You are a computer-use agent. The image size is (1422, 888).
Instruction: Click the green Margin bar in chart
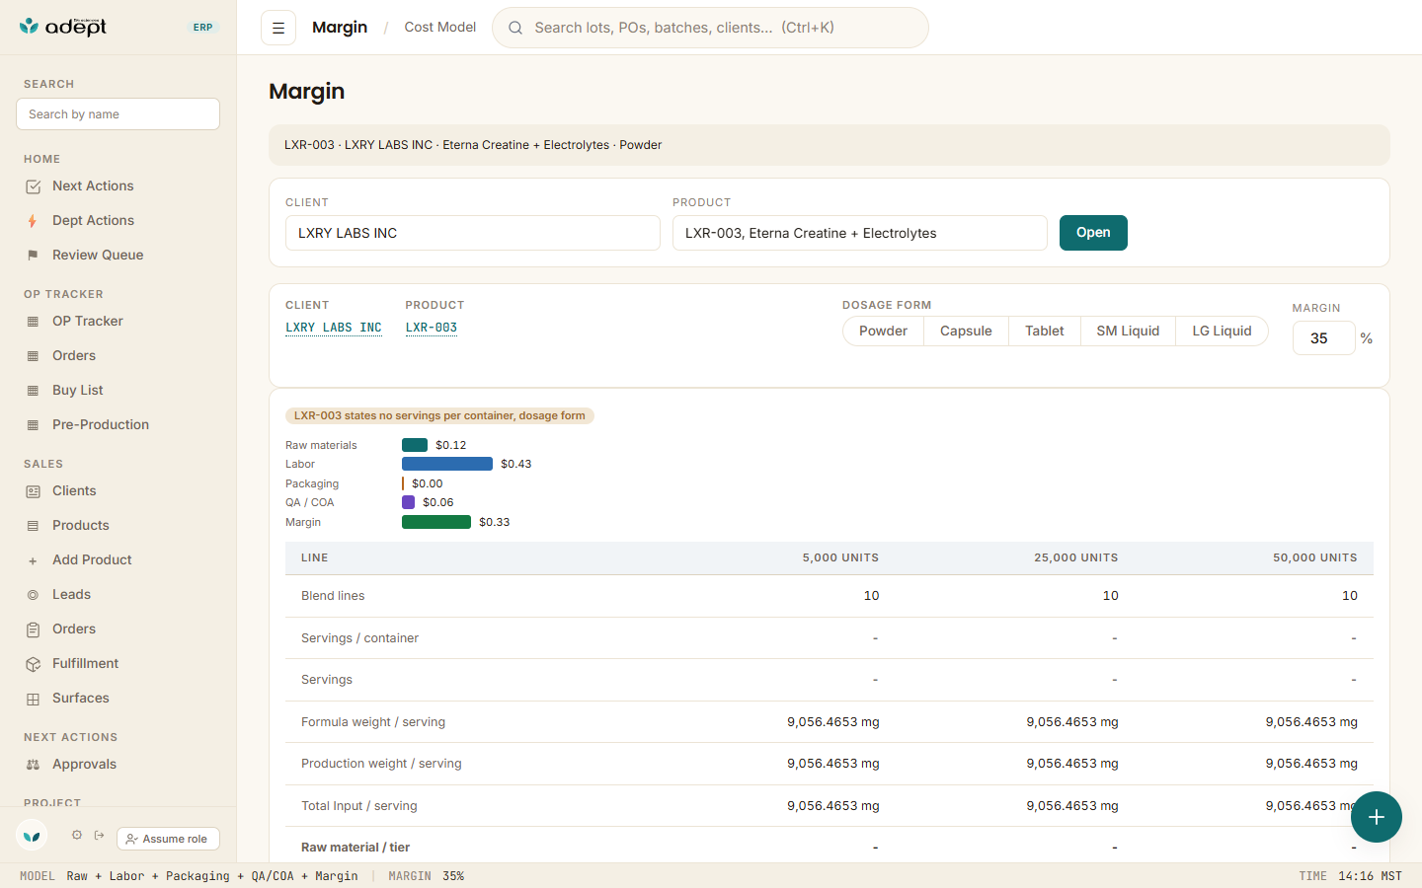pos(436,522)
